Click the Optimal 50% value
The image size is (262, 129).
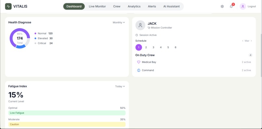(123, 108)
